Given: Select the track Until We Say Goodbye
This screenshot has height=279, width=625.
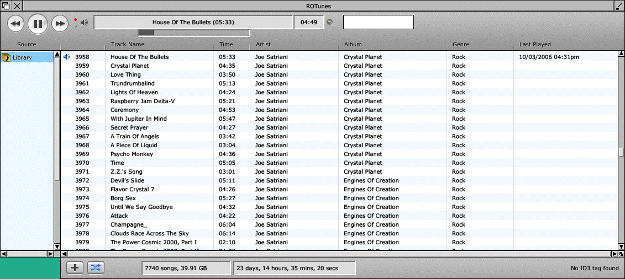Looking at the screenshot, I should [x=141, y=207].
